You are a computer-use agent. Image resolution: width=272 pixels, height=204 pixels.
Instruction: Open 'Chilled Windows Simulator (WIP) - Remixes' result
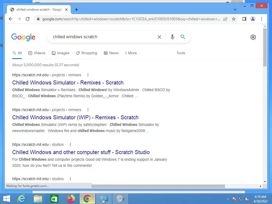click(75, 117)
